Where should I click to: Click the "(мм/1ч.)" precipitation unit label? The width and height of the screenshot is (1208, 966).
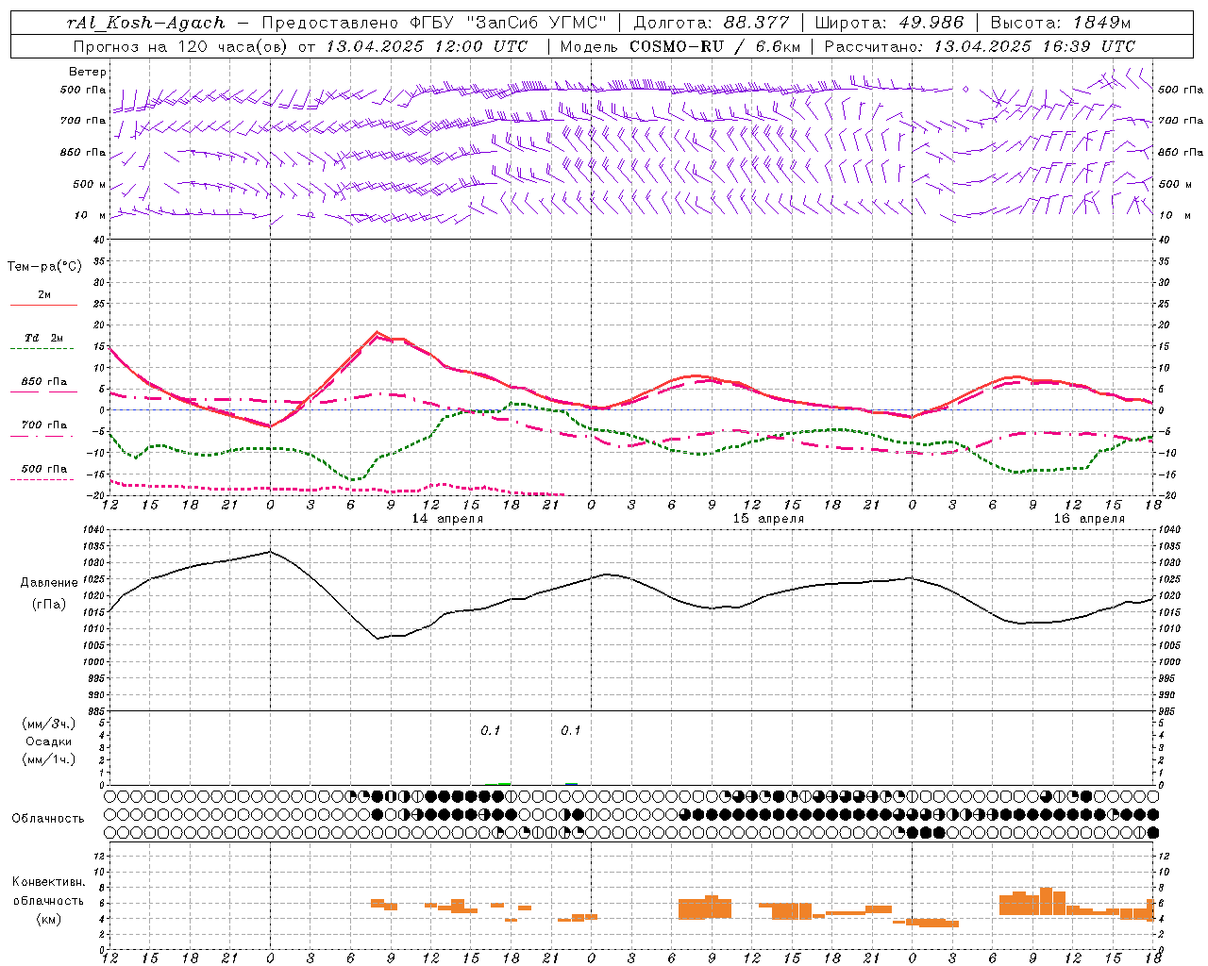click(49, 759)
